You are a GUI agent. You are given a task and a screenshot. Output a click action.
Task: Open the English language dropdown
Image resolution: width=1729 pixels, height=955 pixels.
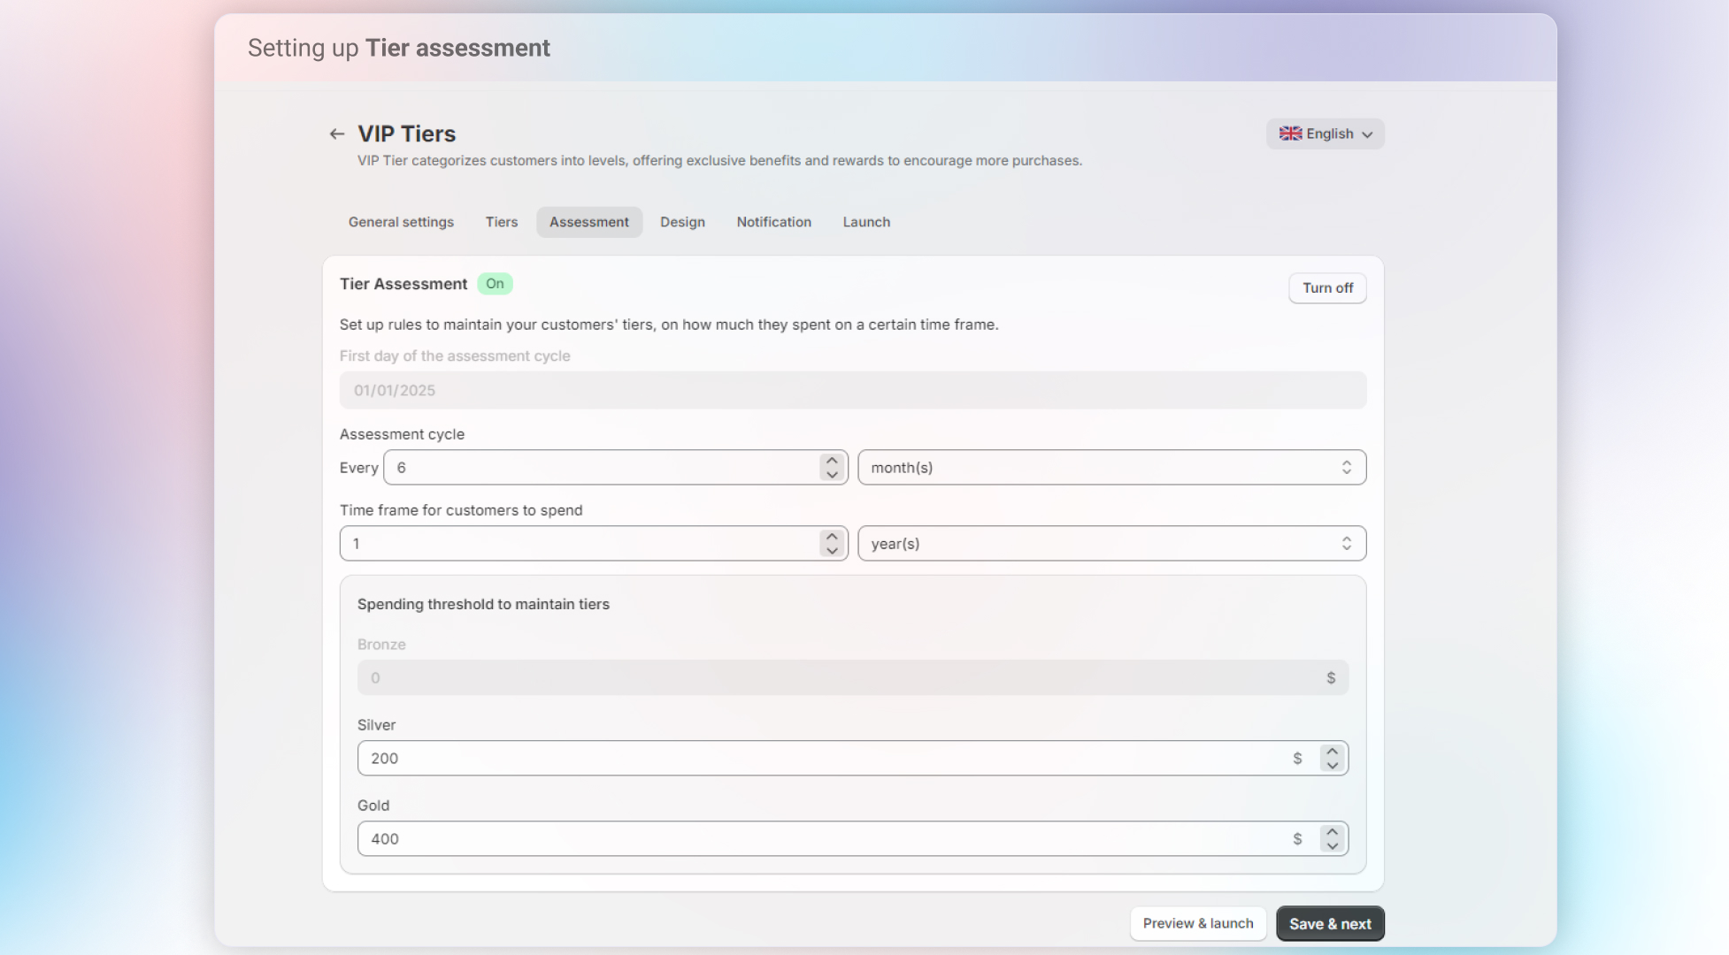point(1325,134)
